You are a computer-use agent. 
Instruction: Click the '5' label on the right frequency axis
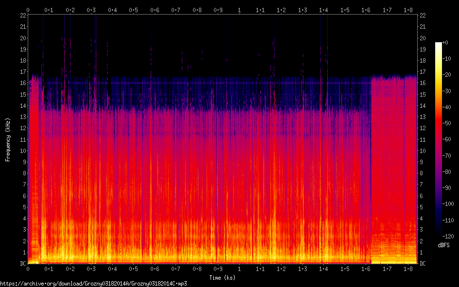tap(421, 207)
